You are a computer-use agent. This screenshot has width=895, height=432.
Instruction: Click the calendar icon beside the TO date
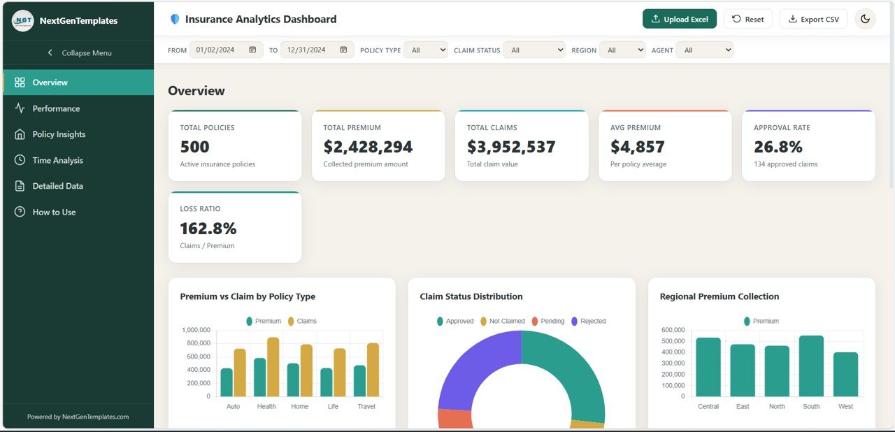[x=343, y=50]
